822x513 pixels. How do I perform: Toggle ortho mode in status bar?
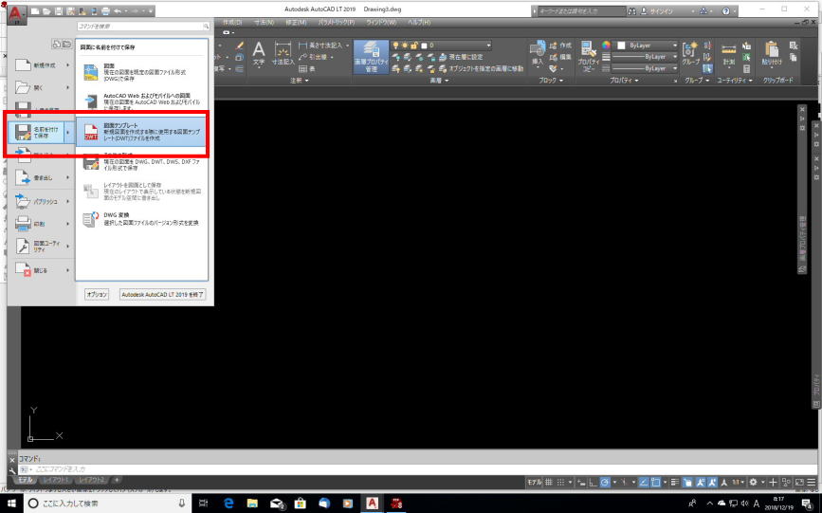tap(593, 482)
